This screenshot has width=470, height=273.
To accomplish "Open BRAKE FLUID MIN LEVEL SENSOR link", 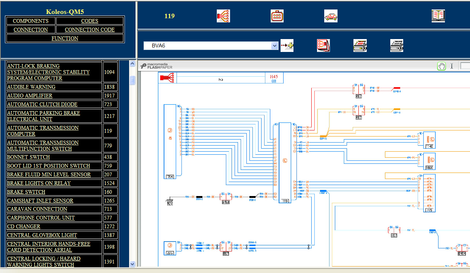I will click(49, 174).
